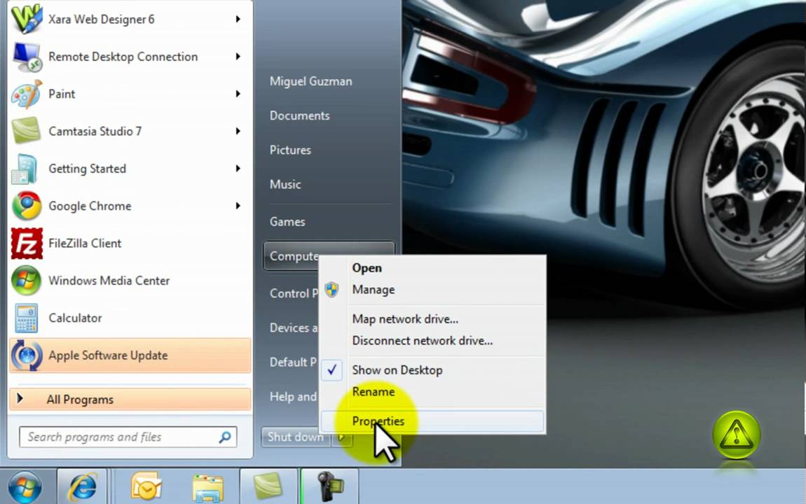Image resolution: width=806 pixels, height=504 pixels.
Task: Click the Calculator icon
Action: click(x=26, y=318)
